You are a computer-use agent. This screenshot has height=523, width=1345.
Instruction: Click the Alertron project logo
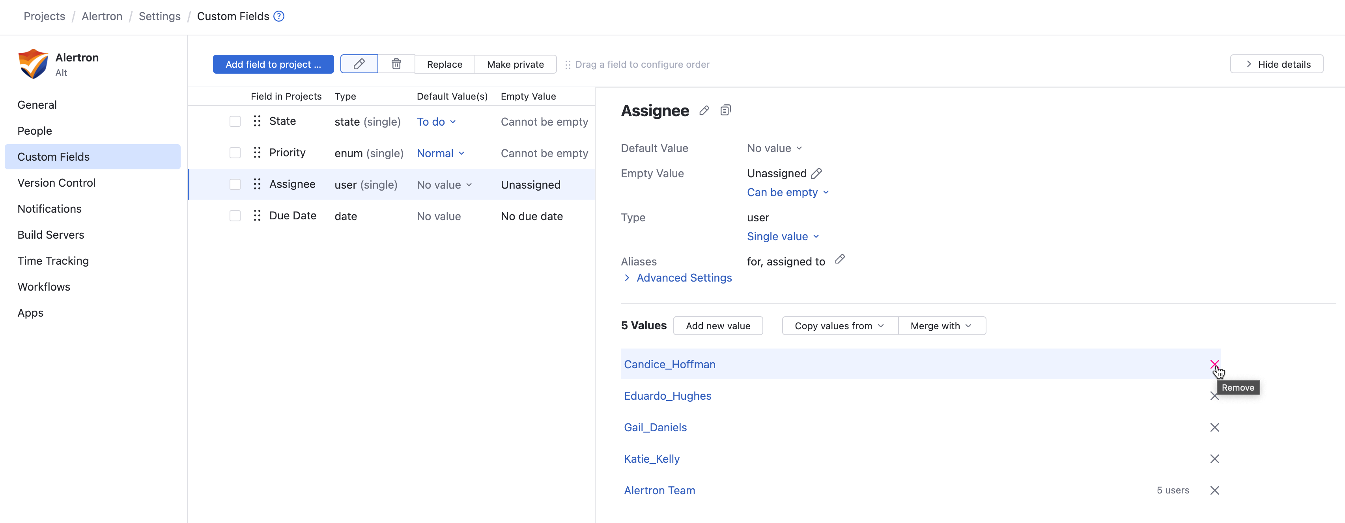[x=34, y=64]
